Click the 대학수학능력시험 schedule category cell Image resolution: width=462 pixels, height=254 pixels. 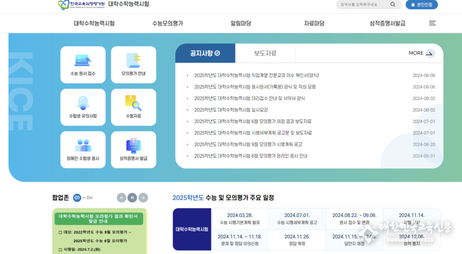(x=192, y=229)
